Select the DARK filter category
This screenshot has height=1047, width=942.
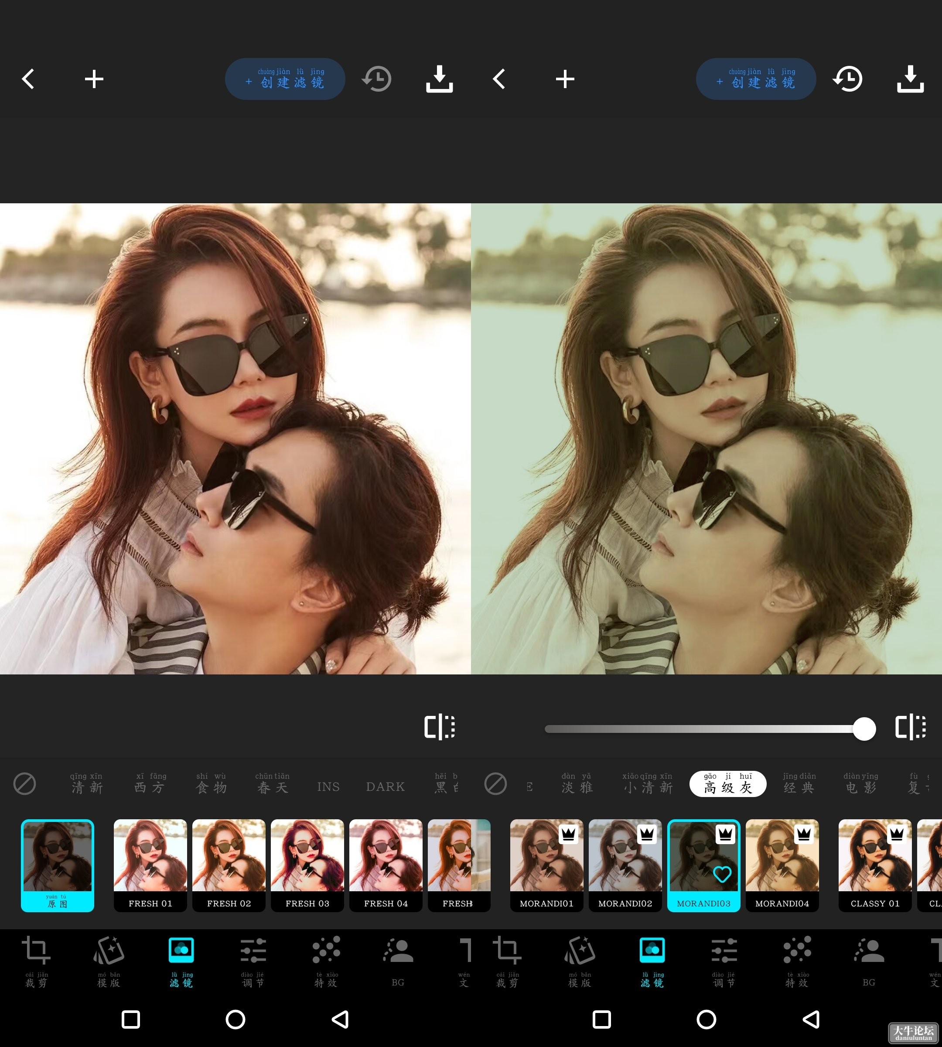385,787
